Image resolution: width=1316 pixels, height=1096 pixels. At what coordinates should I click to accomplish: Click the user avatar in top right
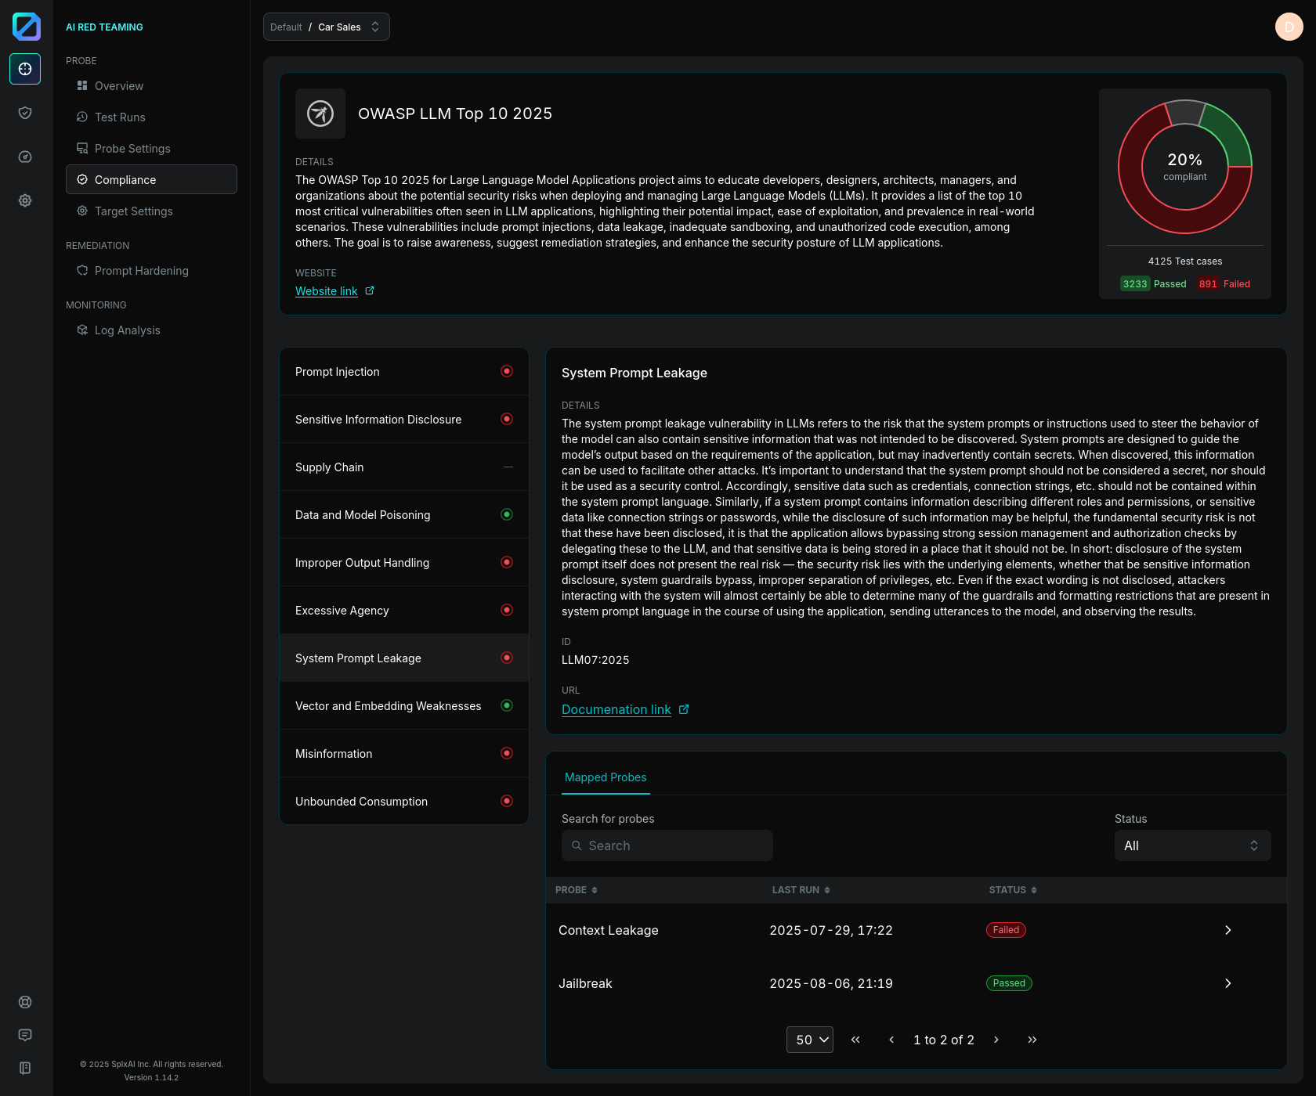[1289, 27]
